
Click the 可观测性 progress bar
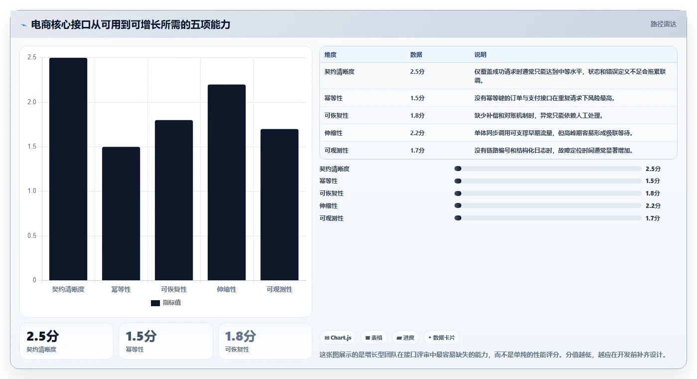pyautogui.click(x=548, y=218)
